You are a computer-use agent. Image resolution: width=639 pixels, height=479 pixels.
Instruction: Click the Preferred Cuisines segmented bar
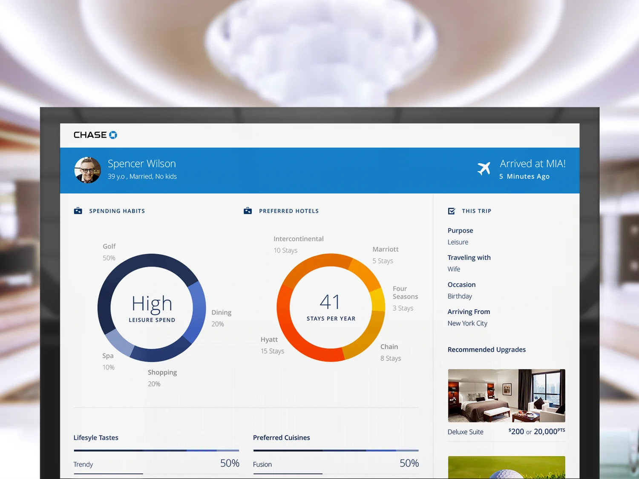336,450
